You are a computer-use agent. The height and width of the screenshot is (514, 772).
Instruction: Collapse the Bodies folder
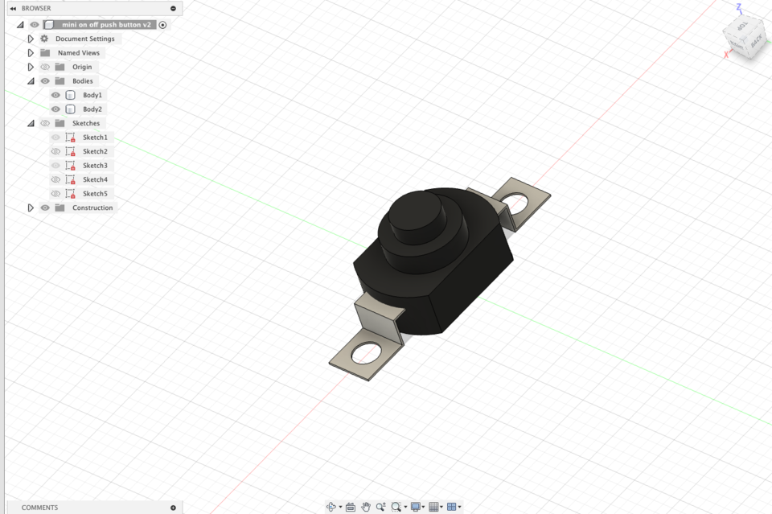tap(31, 80)
